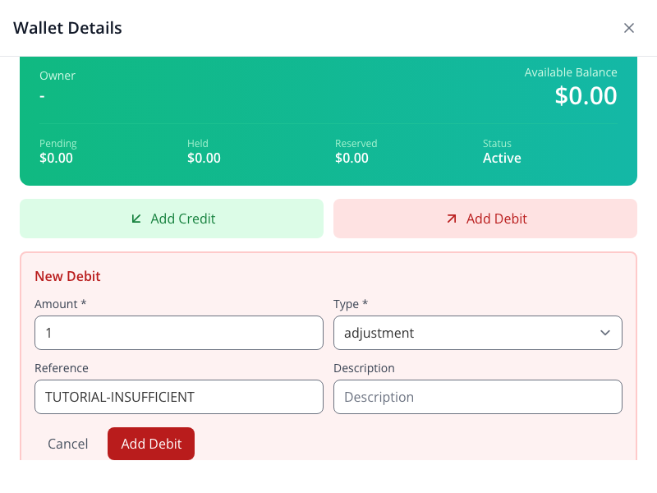657x493 pixels.
Task: Click the Amount * field label
Action: [60, 304]
